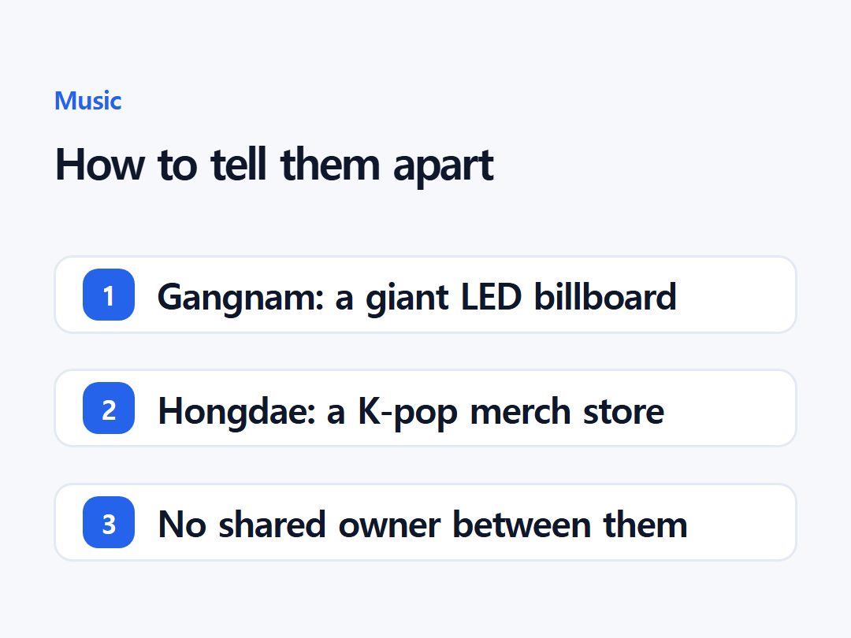Image resolution: width=851 pixels, height=638 pixels.
Task: Select the 'No shared owner between them' card
Action: [425, 522]
